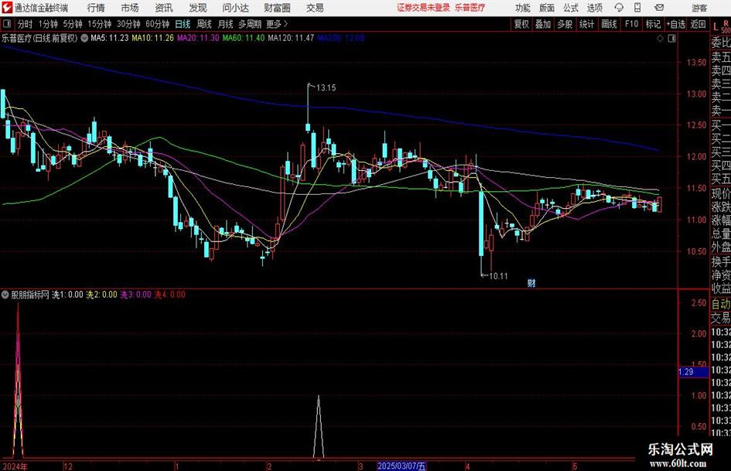Expand the 股朋指标网 indicator dropdown arrow

click(5, 294)
